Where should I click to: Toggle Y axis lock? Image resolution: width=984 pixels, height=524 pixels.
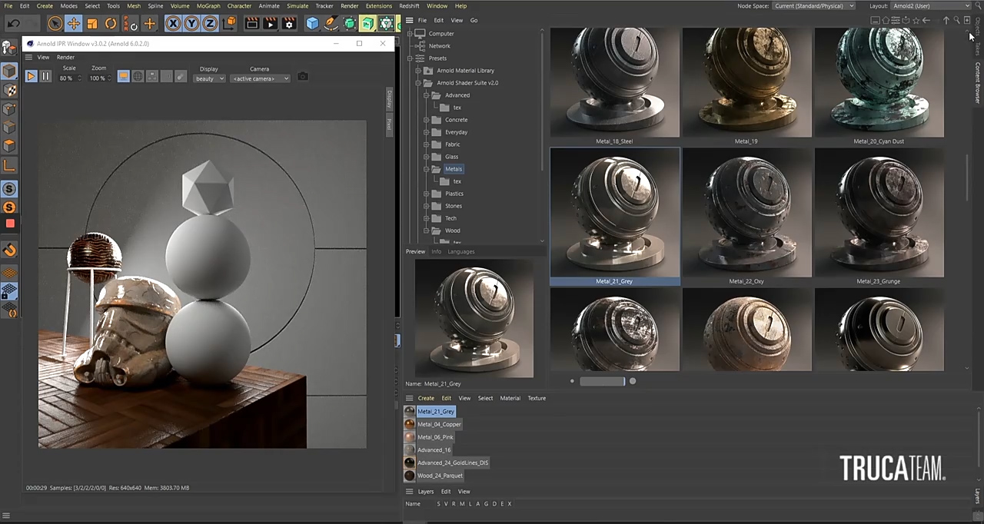[x=191, y=24]
